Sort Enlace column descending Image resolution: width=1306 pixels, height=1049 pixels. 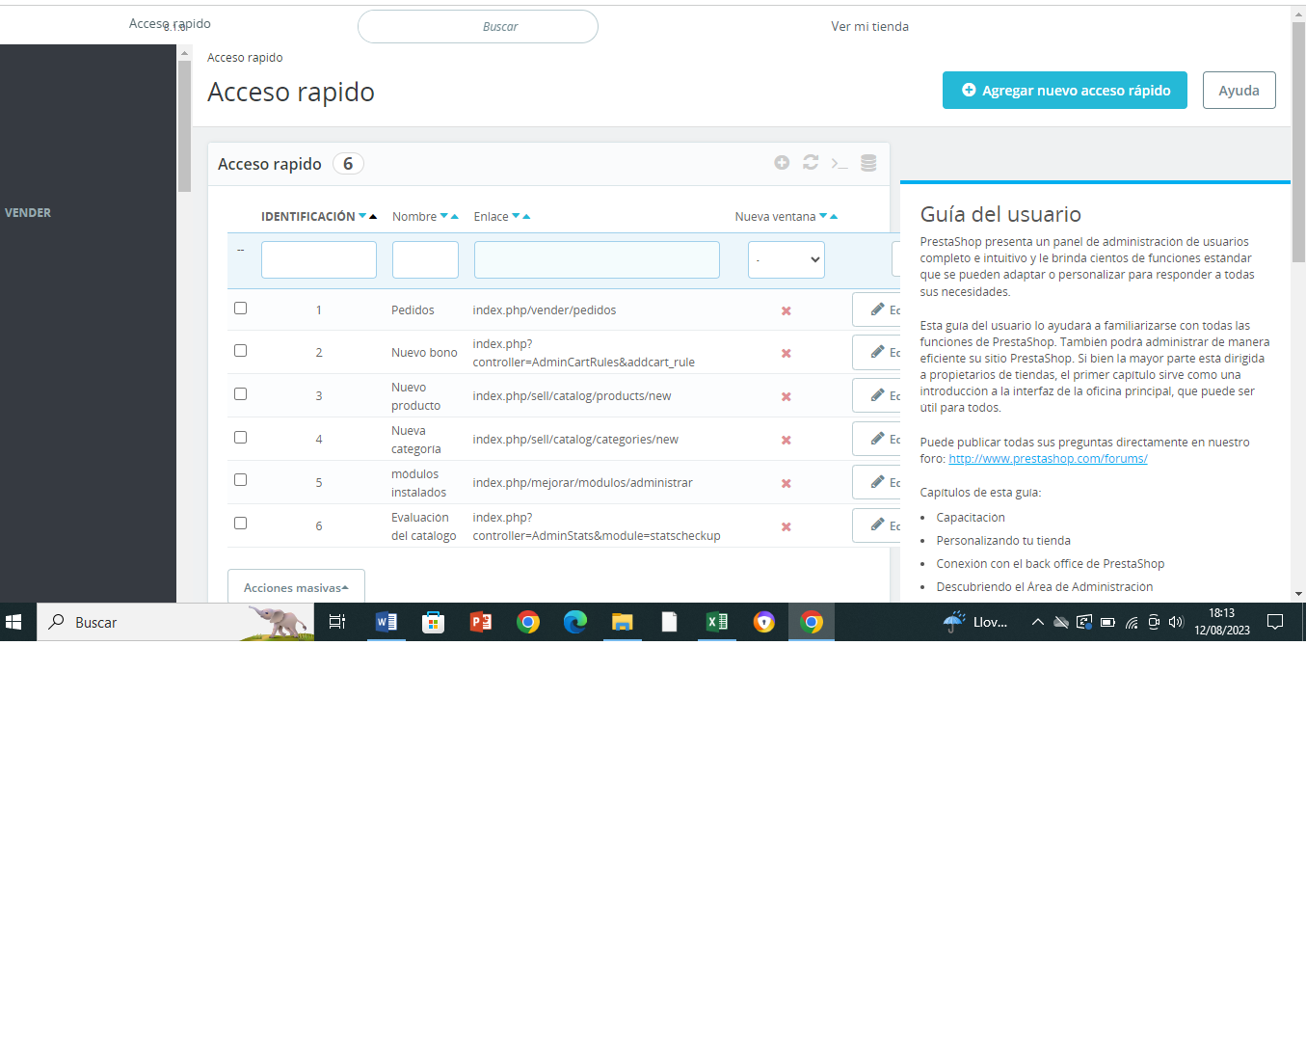[x=516, y=216]
